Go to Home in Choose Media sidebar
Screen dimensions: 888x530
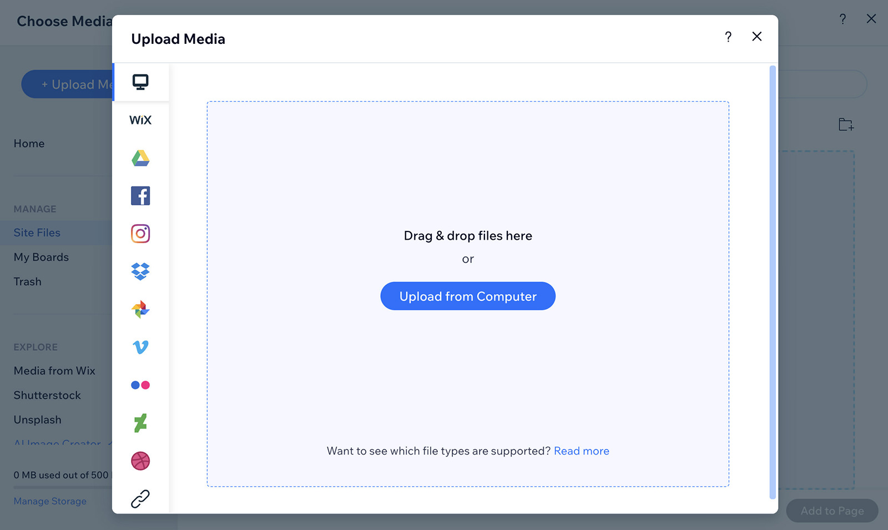(x=29, y=144)
